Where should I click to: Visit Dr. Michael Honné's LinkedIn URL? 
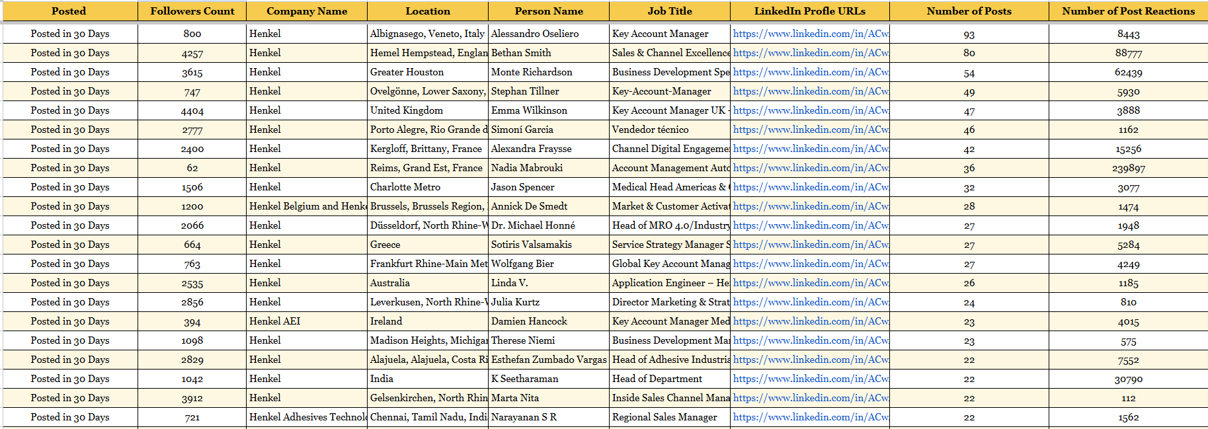[x=811, y=225]
